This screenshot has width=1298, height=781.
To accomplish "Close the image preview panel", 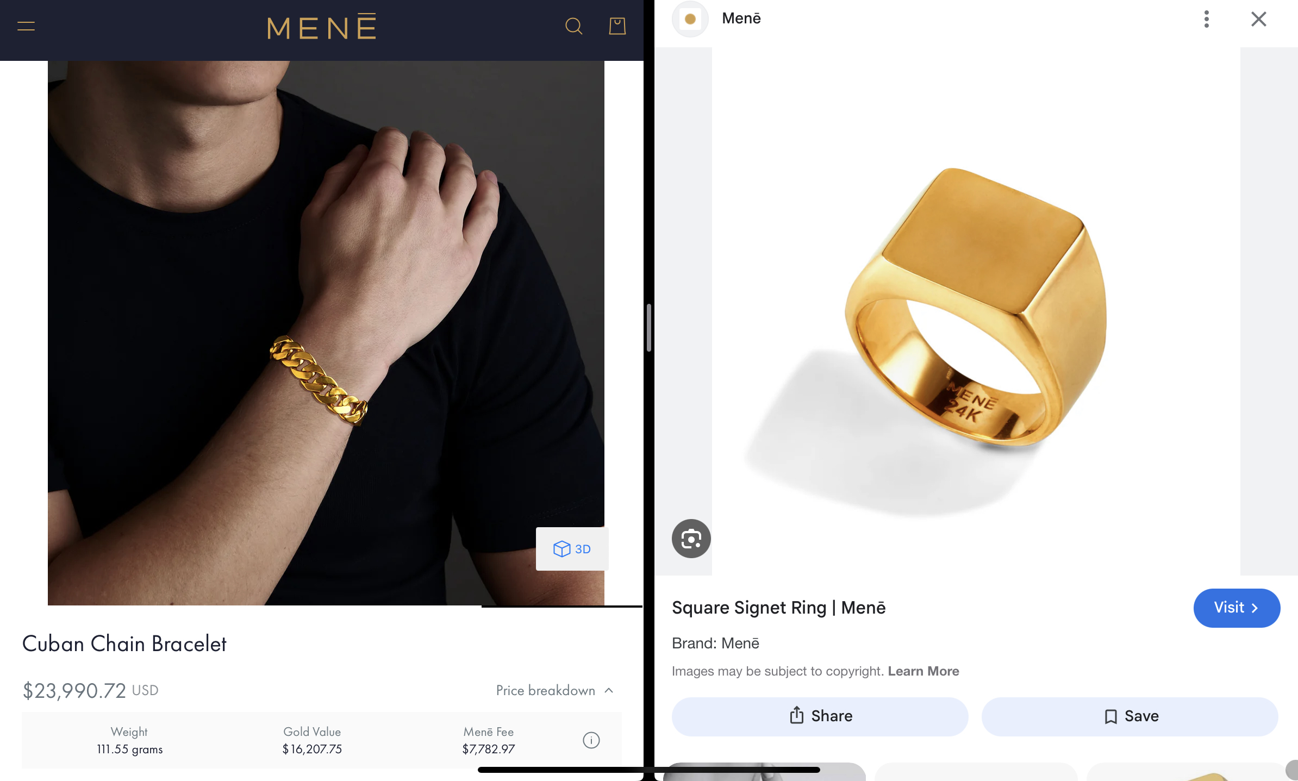I will coord(1258,19).
